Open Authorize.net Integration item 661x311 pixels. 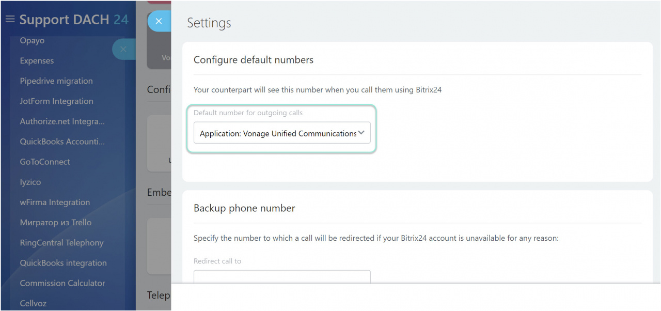62,121
